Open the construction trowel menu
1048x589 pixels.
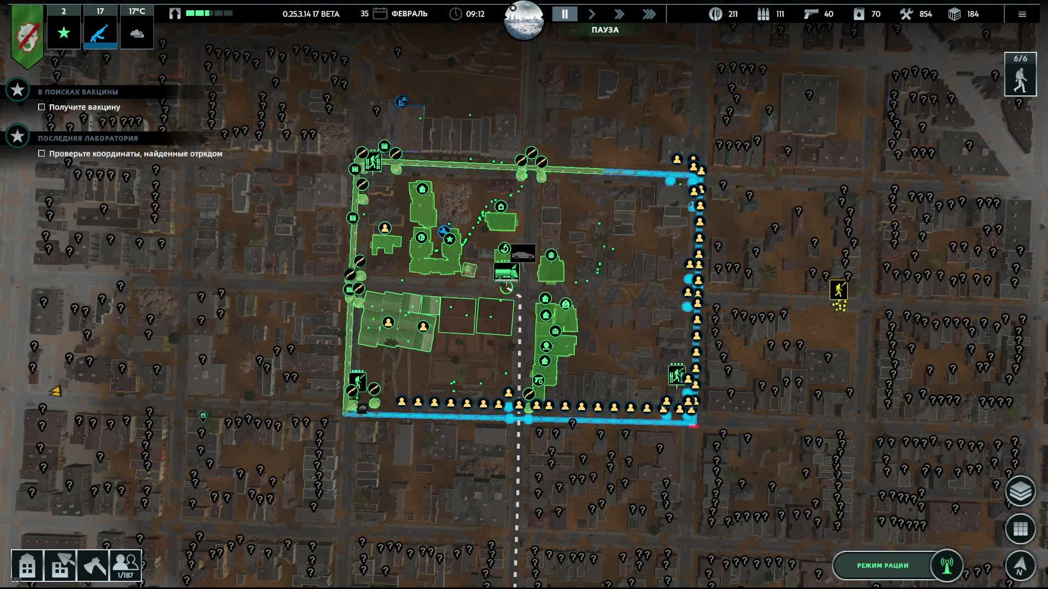[x=60, y=566]
